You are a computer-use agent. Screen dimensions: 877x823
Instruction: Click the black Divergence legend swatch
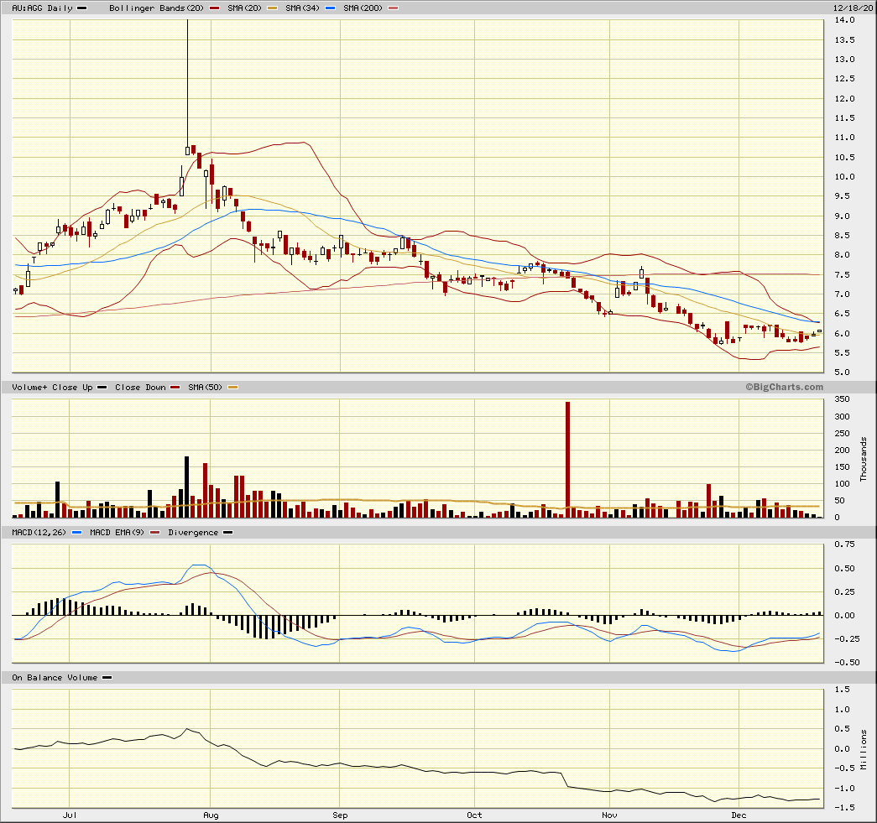tap(227, 532)
